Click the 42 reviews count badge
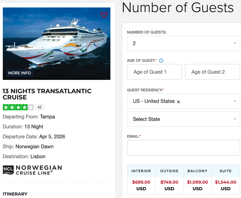This screenshot has height=198, width=241. [x=39, y=107]
